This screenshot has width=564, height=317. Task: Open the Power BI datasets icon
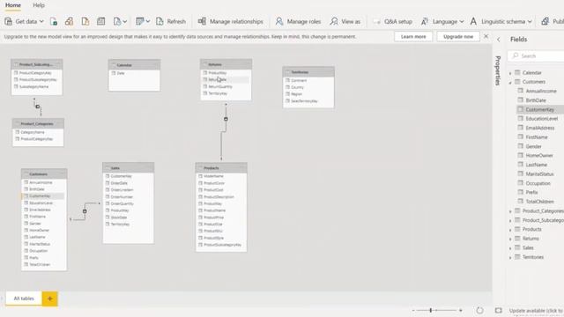point(69,21)
